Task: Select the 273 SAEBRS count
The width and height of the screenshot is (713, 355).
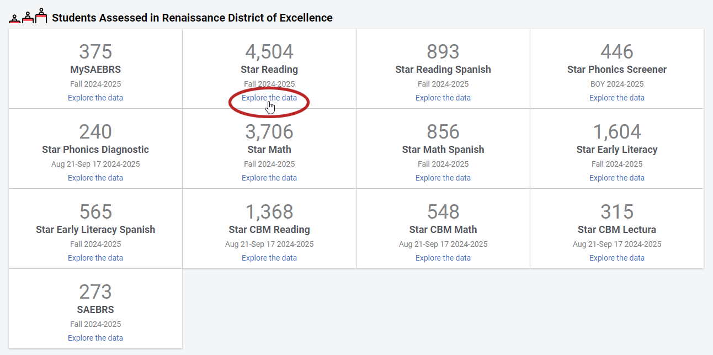Action: pyautogui.click(x=95, y=292)
